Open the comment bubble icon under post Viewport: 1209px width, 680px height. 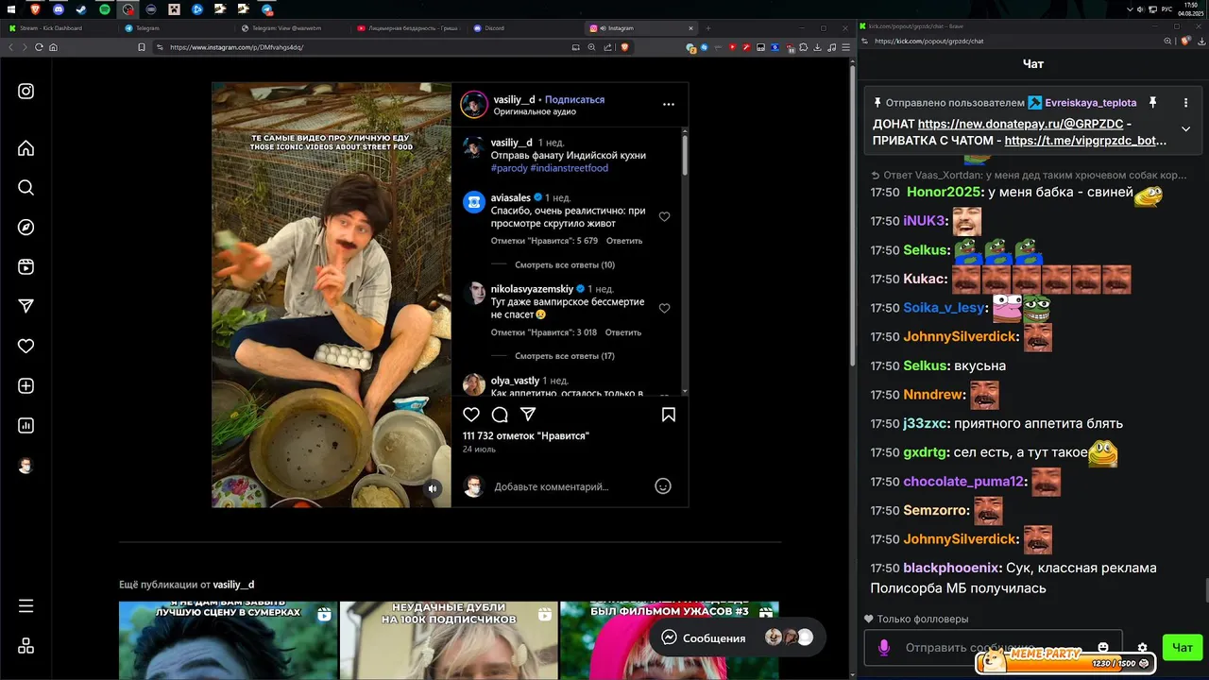click(501, 415)
